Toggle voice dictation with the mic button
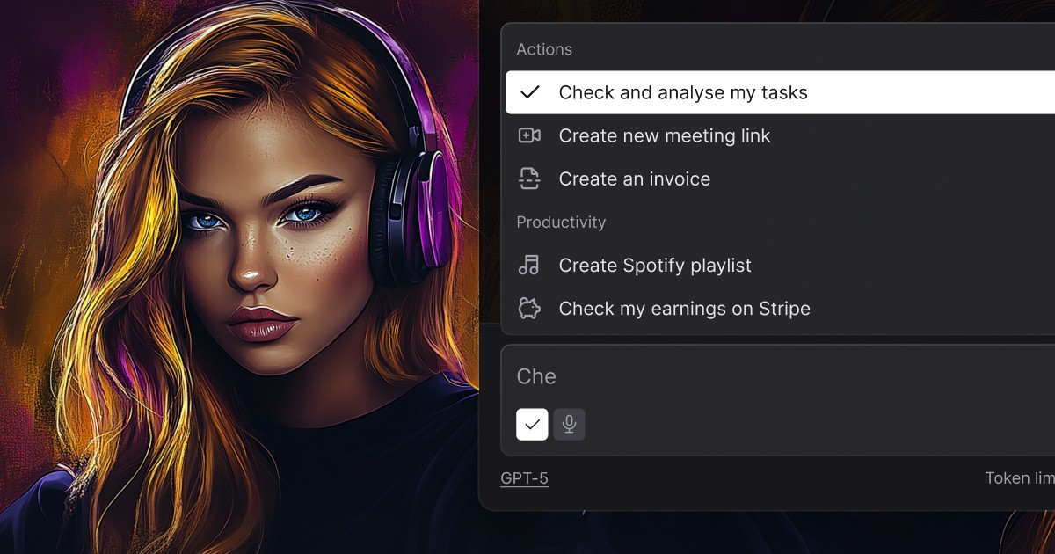Screen dimensions: 1055x554 (x=569, y=424)
